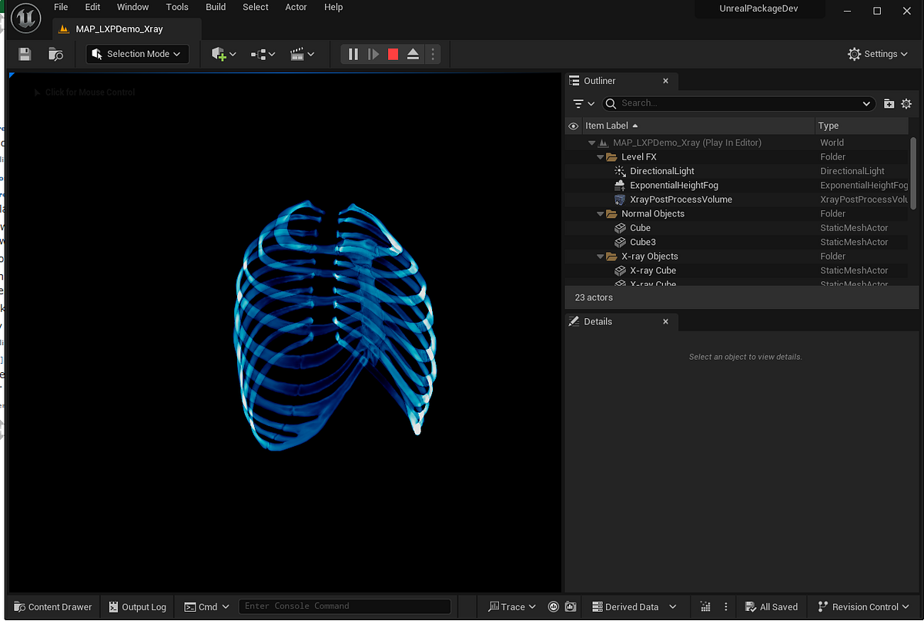Click the All Saved source control status

click(772, 606)
